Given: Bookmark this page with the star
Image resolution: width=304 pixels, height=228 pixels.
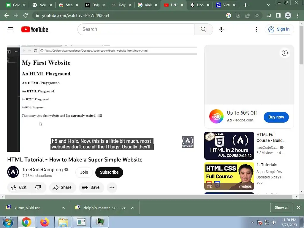Looking at the screenshot, I should click(257, 15).
